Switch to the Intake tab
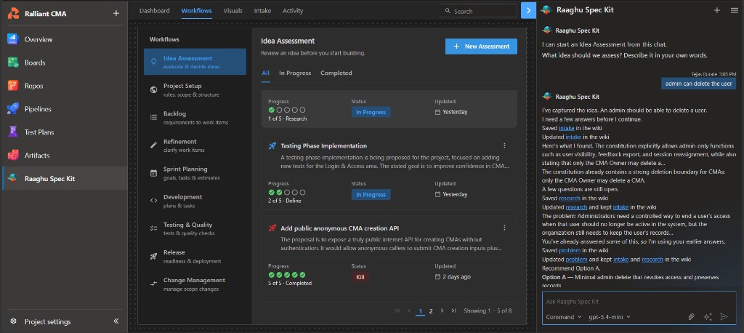This screenshot has height=333, width=744. (262, 10)
